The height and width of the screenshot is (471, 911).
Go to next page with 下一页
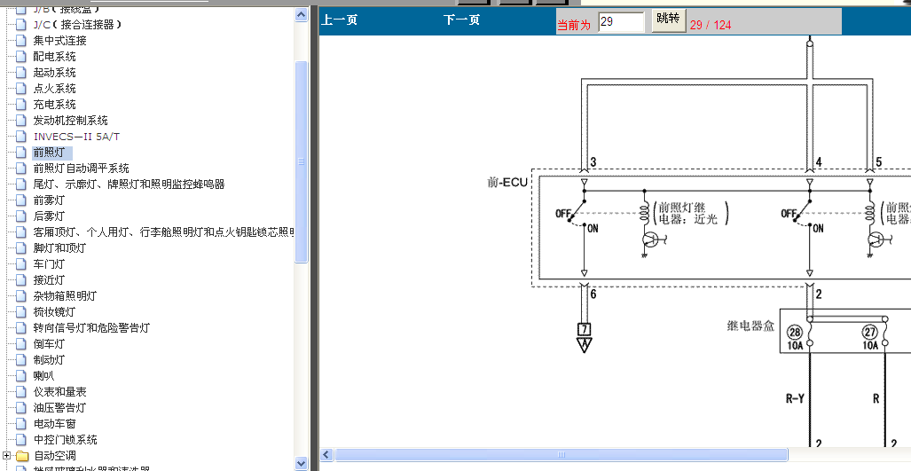click(x=462, y=20)
